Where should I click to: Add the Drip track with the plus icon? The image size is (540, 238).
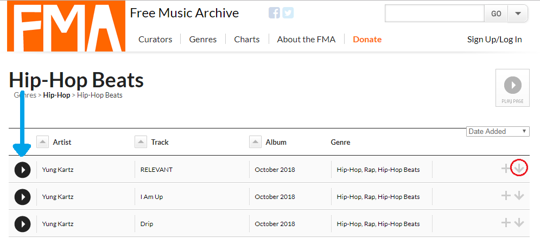[506, 222]
